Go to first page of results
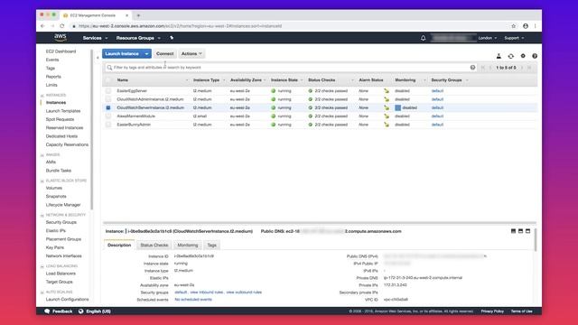The image size is (578, 325). point(483,68)
